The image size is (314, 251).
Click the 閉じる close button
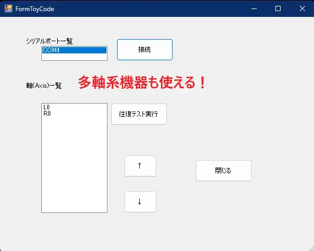pos(223,171)
